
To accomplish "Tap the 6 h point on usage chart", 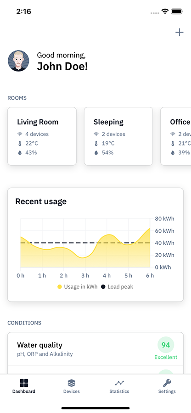I will click(x=150, y=229).
